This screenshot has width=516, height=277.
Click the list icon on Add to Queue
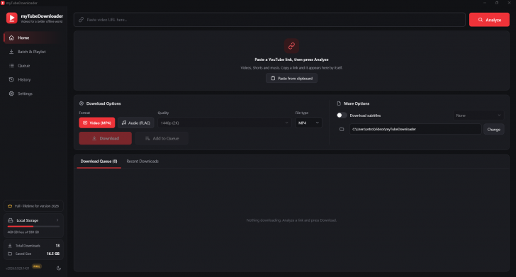(x=147, y=138)
